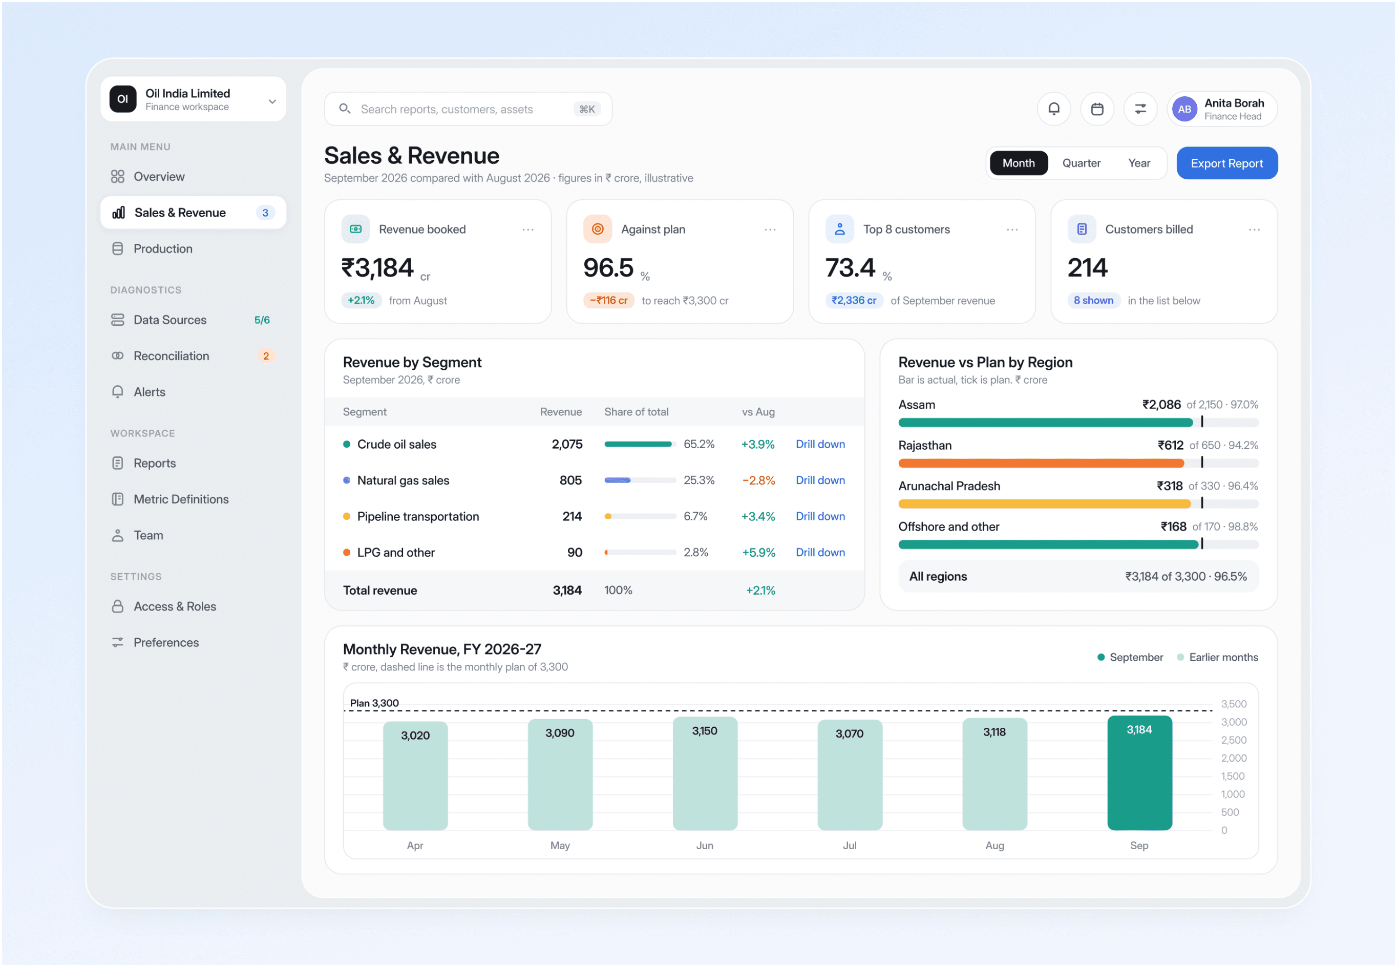Click the Top 8 customers person icon

(840, 229)
